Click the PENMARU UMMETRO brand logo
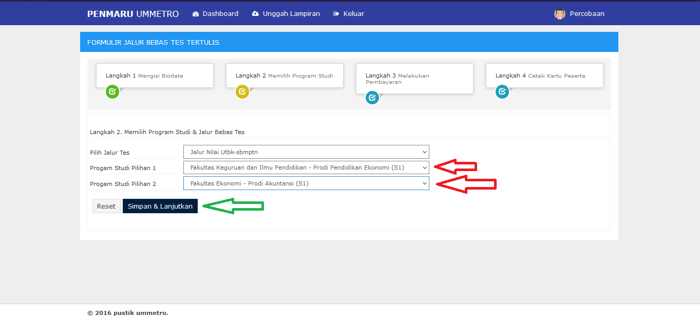 133,14
